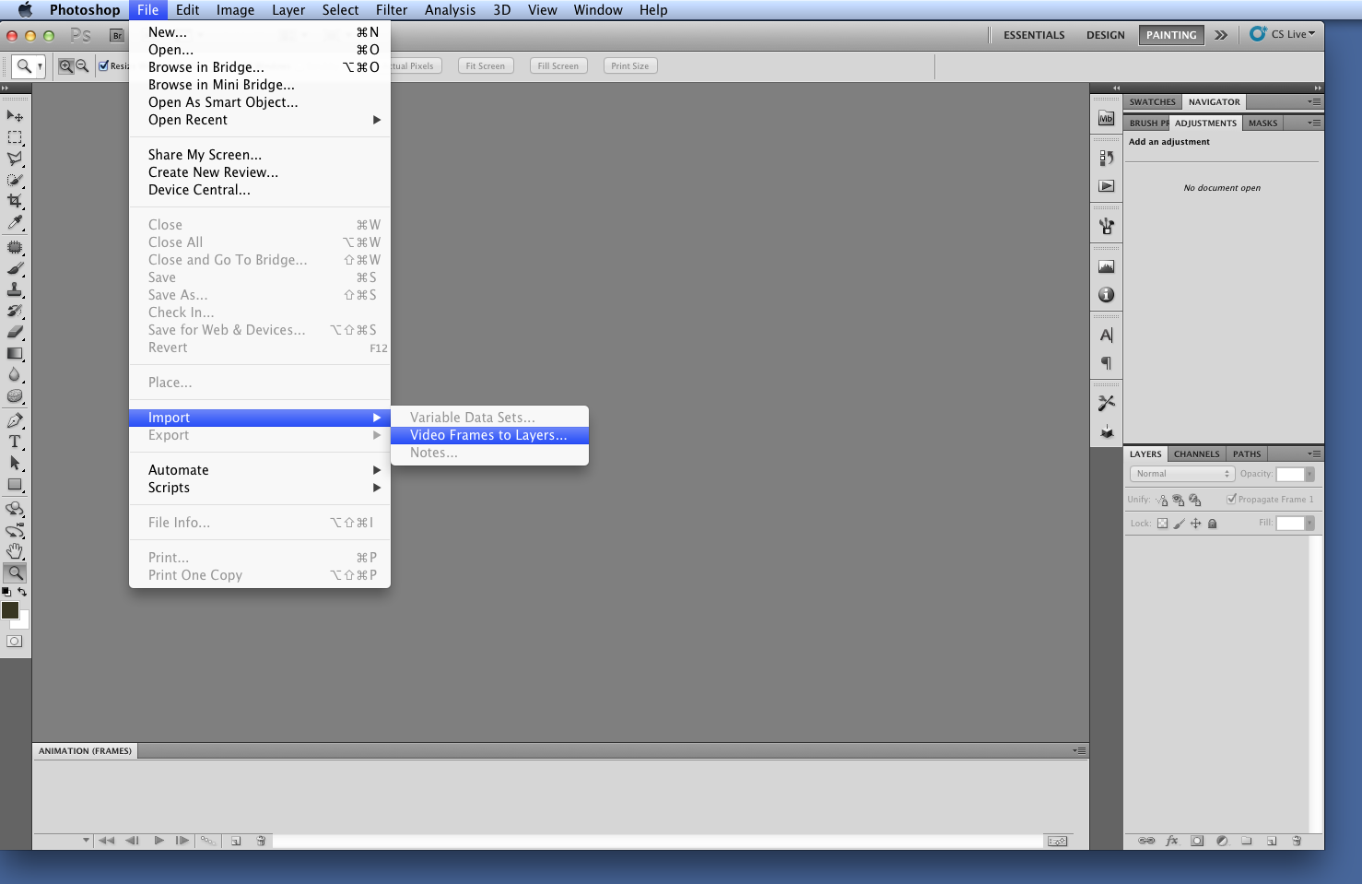This screenshot has width=1362, height=884.
Task: Toggle lock image pixels
Action: click(1179, 524)
